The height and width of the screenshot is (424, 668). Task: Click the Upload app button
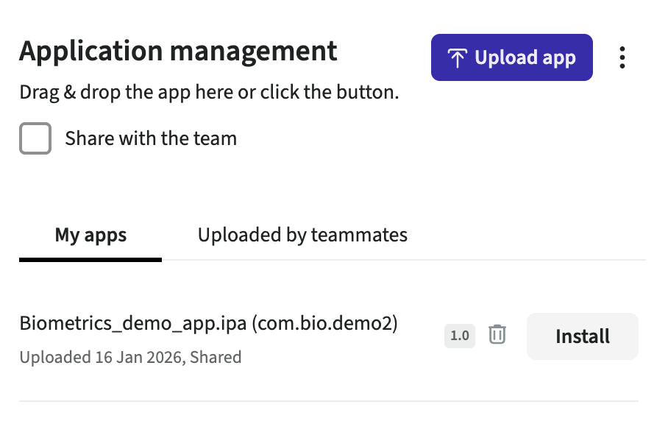pyautogui.click(x=511, y=57)
